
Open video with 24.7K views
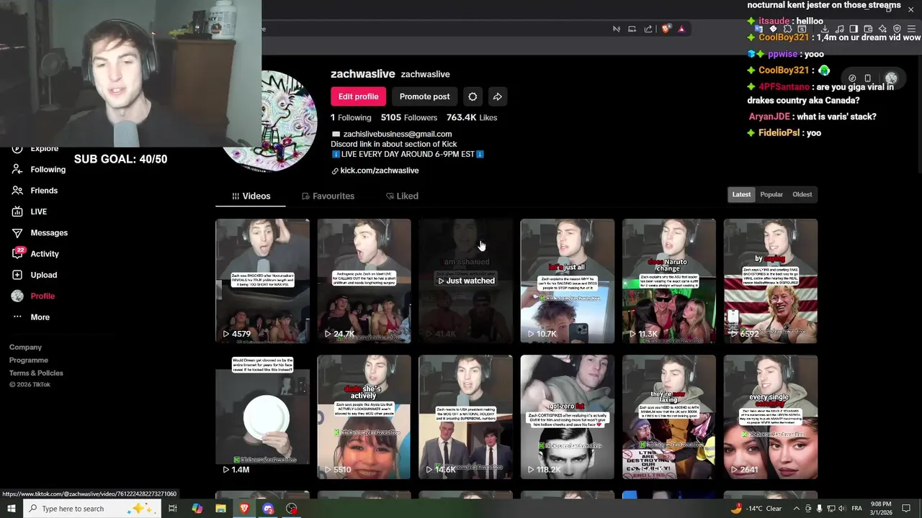[364, 281]
